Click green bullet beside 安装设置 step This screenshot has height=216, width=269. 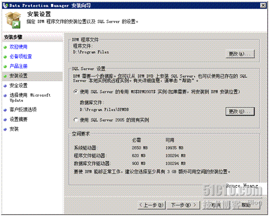point(5,76)
